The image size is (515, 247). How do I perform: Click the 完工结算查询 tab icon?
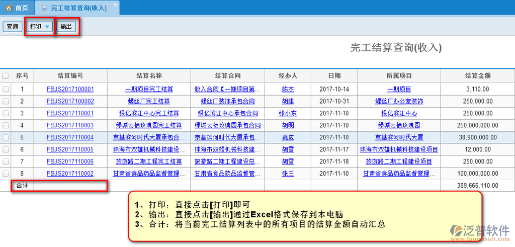45,9
